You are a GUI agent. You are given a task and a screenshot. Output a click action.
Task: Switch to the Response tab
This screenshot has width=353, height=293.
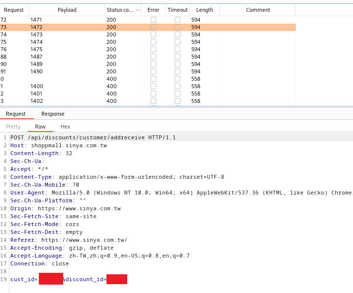[53, 114]
